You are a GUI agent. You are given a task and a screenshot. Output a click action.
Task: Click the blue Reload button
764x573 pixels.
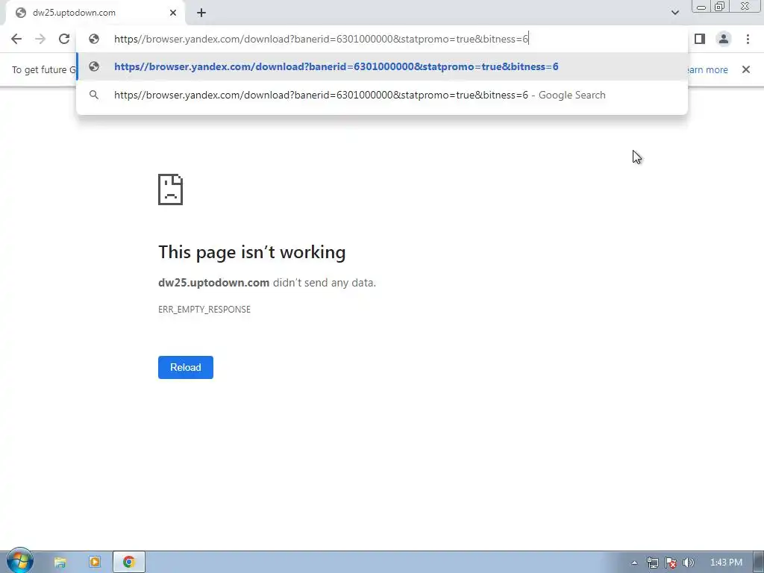pyautogui.click(x=186, y=367)
